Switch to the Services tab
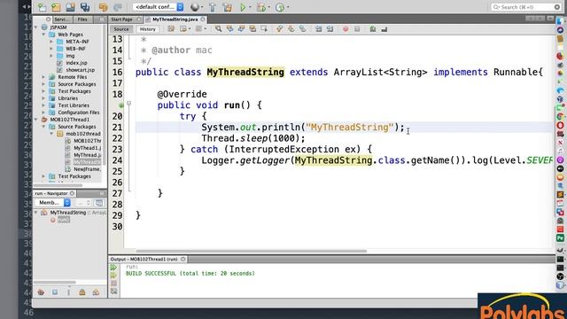 (62, 19)
